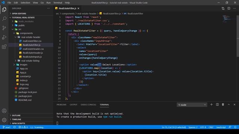The image size is (239, 134).
Task: Open the Help menu
Action: [67, 3]
